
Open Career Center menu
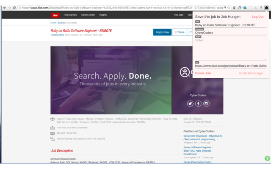pyautogui.click(x=88, y=15)
